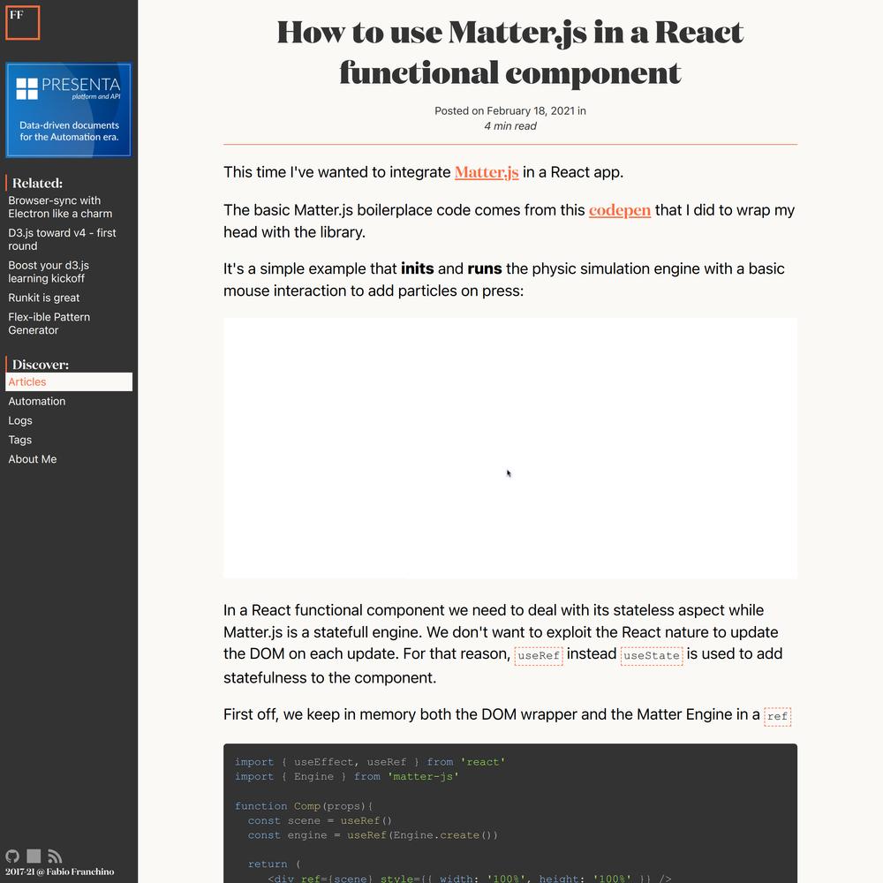883x883 pixels.
Task: Open the Logs section
Action: point(20,420)
